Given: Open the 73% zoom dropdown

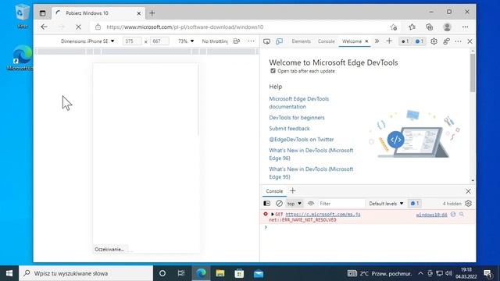Looking at the screenshot, I should tap(186, 41).
